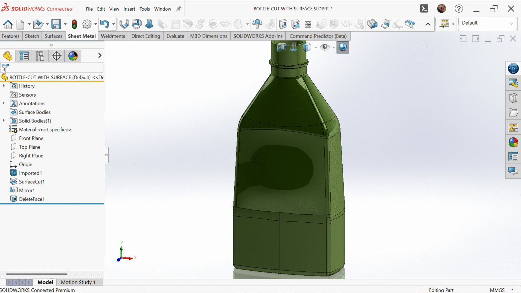Save the part with the floppy disk icon

tap(56, 24)
